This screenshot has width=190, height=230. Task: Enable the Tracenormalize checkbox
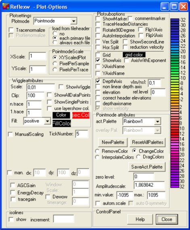(11, 30)
